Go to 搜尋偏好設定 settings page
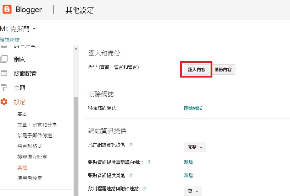This screenshot has height=196, width=290. point(32,157)
